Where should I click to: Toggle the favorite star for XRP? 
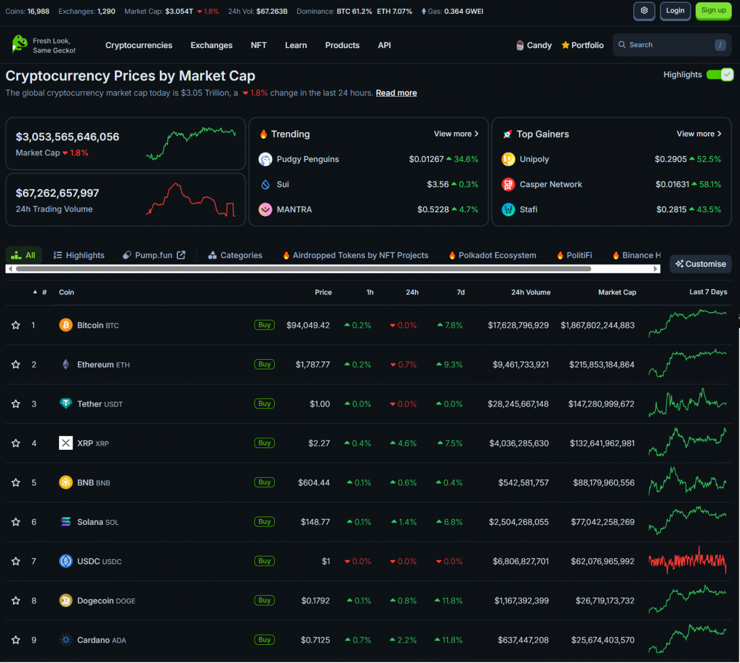pyautogui.click(x=16, y=443)
